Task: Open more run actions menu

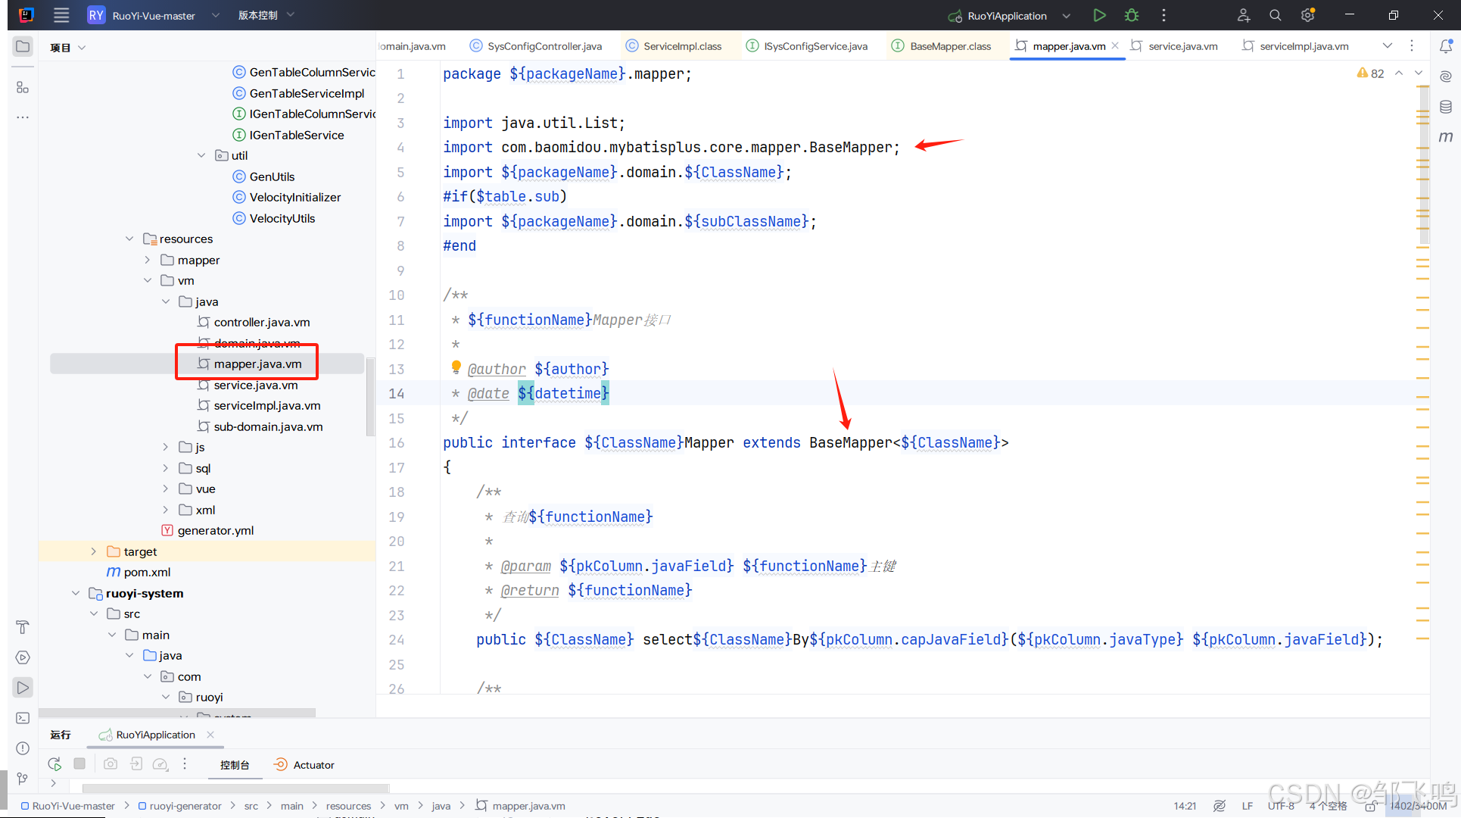Action: [x=1164, y=15]
